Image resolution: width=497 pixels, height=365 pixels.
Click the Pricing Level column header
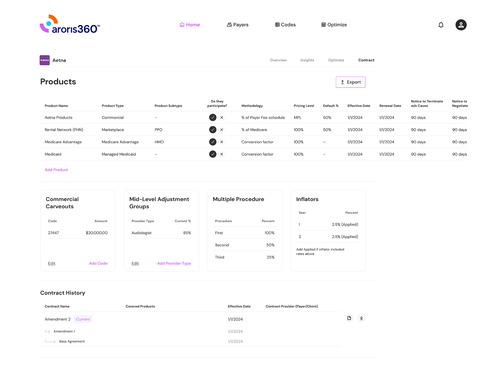[304, 106]
